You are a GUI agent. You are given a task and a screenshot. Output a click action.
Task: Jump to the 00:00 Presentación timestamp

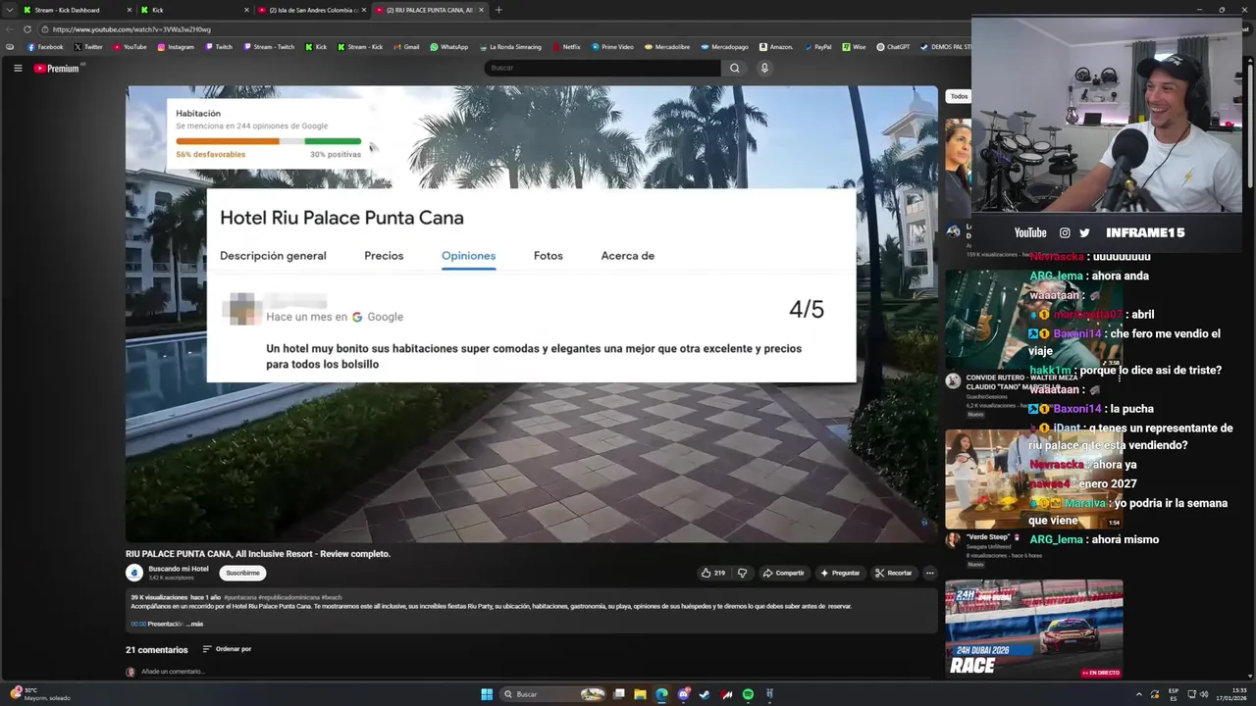[138, 624]
